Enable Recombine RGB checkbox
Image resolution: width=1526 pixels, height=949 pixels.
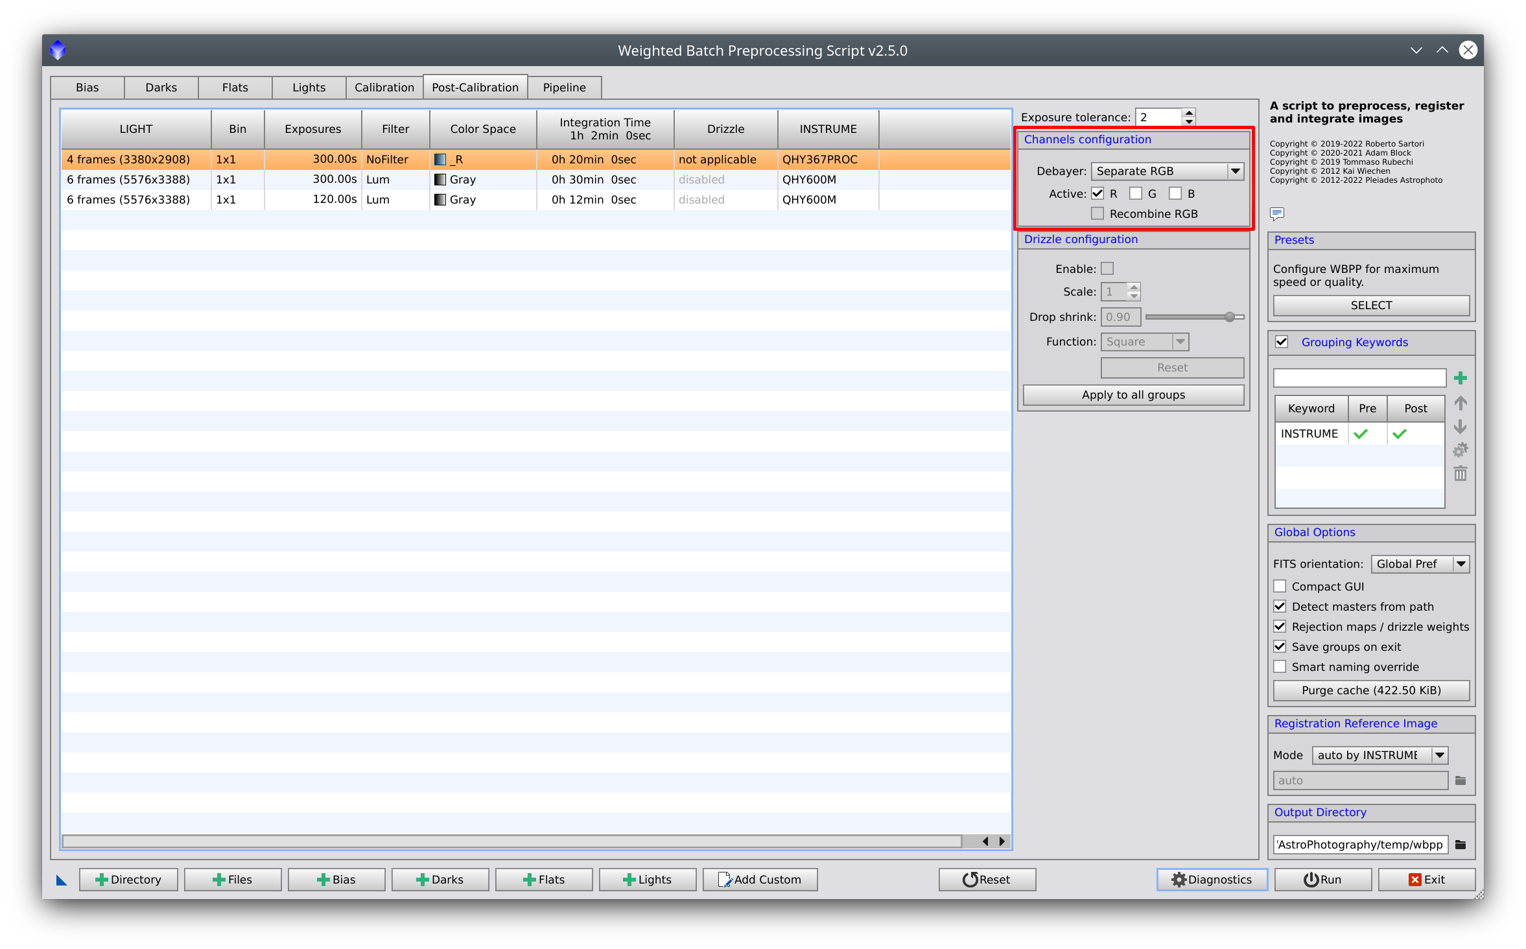[1098, 213]
